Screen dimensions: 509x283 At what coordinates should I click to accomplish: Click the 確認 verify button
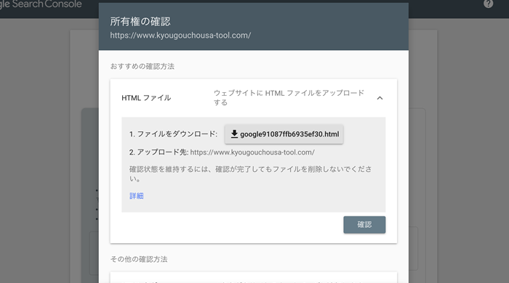(364, 225)
